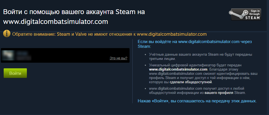This screenshot has width=269, height=115.
Task: Click the site domain in the white page title
Action: [x=56, y=22]
